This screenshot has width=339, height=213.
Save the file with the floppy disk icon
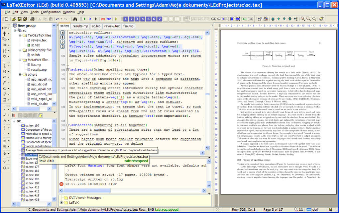point(20,19)
